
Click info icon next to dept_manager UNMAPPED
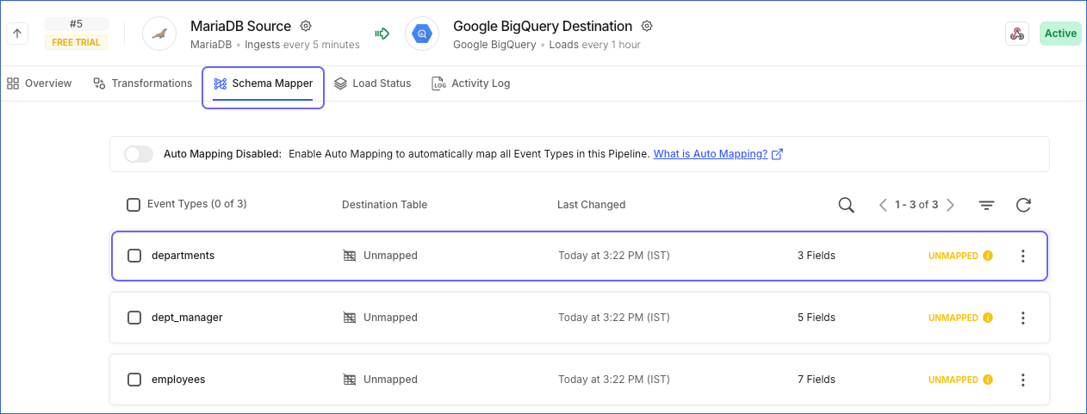(988, 318)
